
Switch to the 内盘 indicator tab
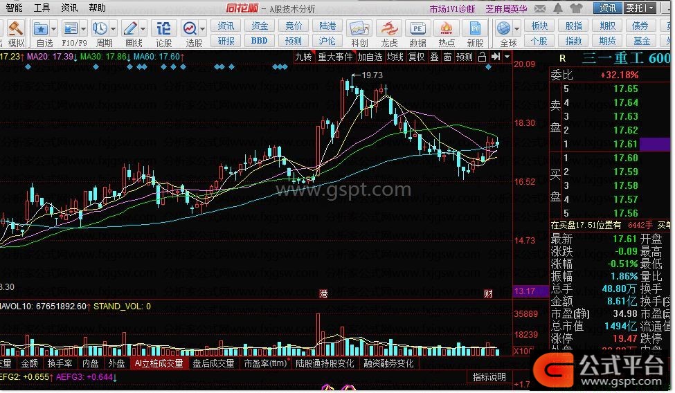[90, 364]
